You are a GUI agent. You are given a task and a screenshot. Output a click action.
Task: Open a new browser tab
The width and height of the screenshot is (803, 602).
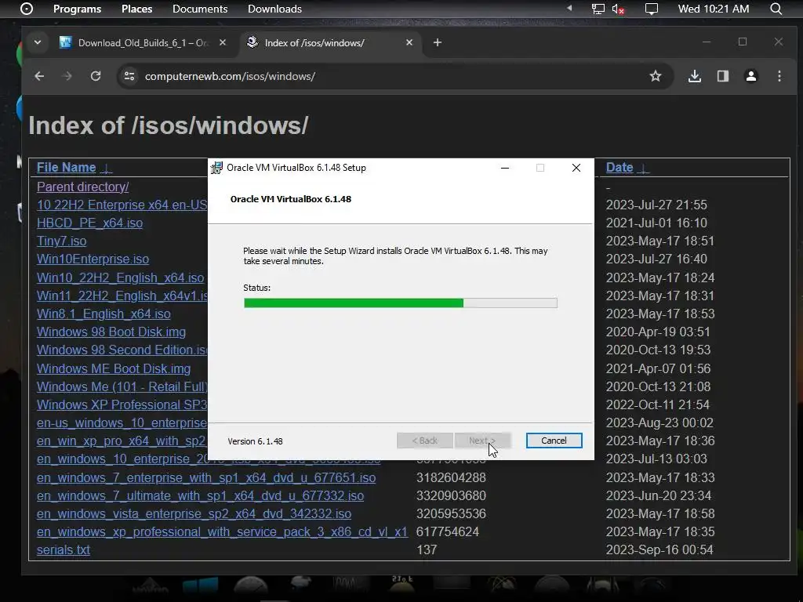[438, 42]
